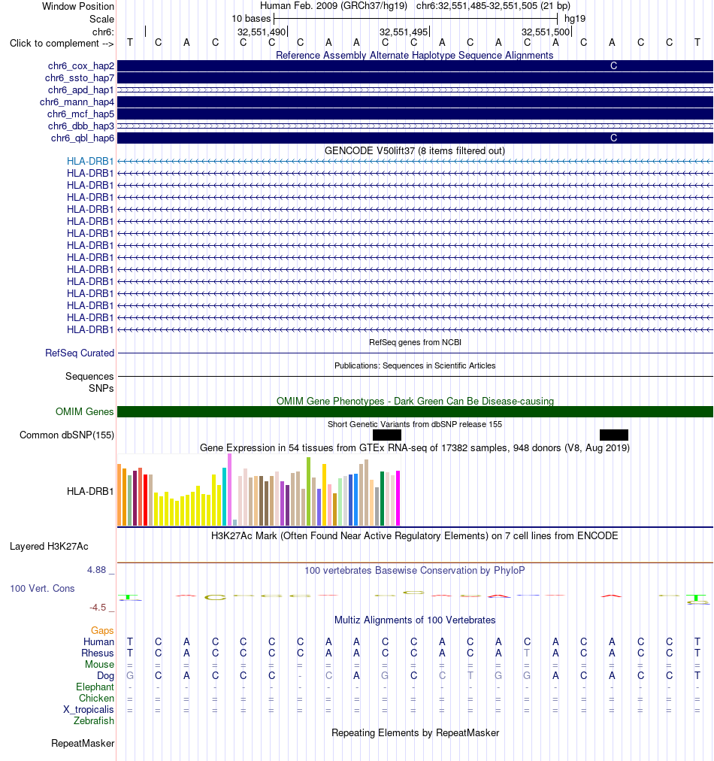The height and width of the screenshot is (761, 714).
Task: Select the Human alignment row label
Action: point(98,641)
